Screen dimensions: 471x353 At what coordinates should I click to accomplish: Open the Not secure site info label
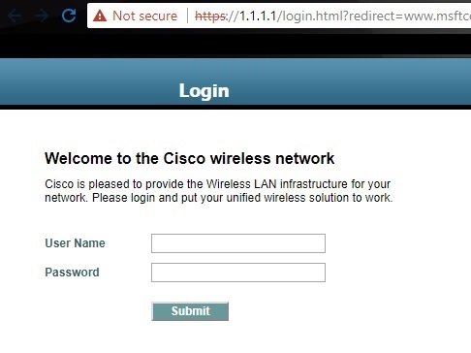coord(144,16)
